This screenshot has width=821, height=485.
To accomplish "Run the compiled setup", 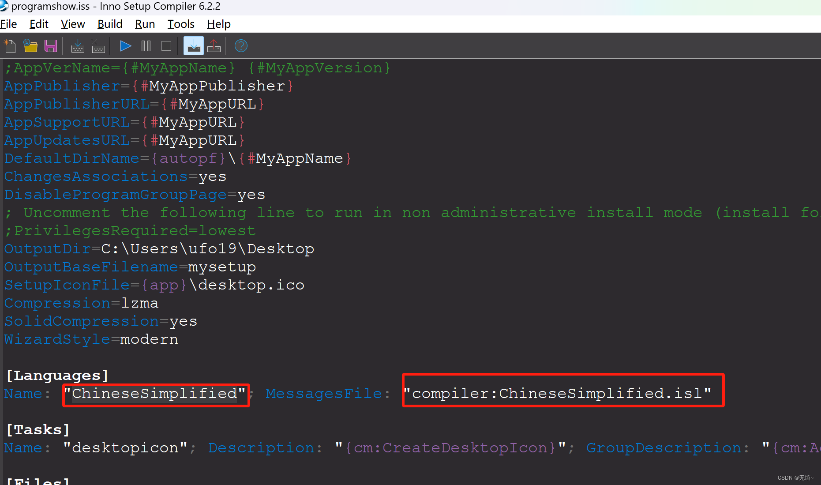I will click(x=125, y=45).
